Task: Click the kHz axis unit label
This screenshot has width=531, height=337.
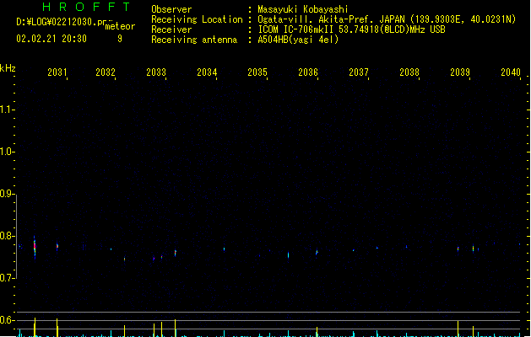Action: point(8,68)
